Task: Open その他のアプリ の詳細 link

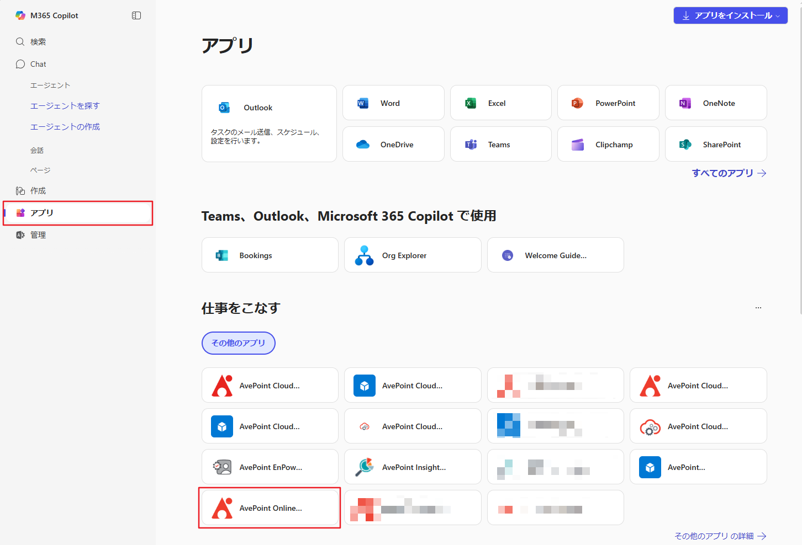Action: click(720, 536)
